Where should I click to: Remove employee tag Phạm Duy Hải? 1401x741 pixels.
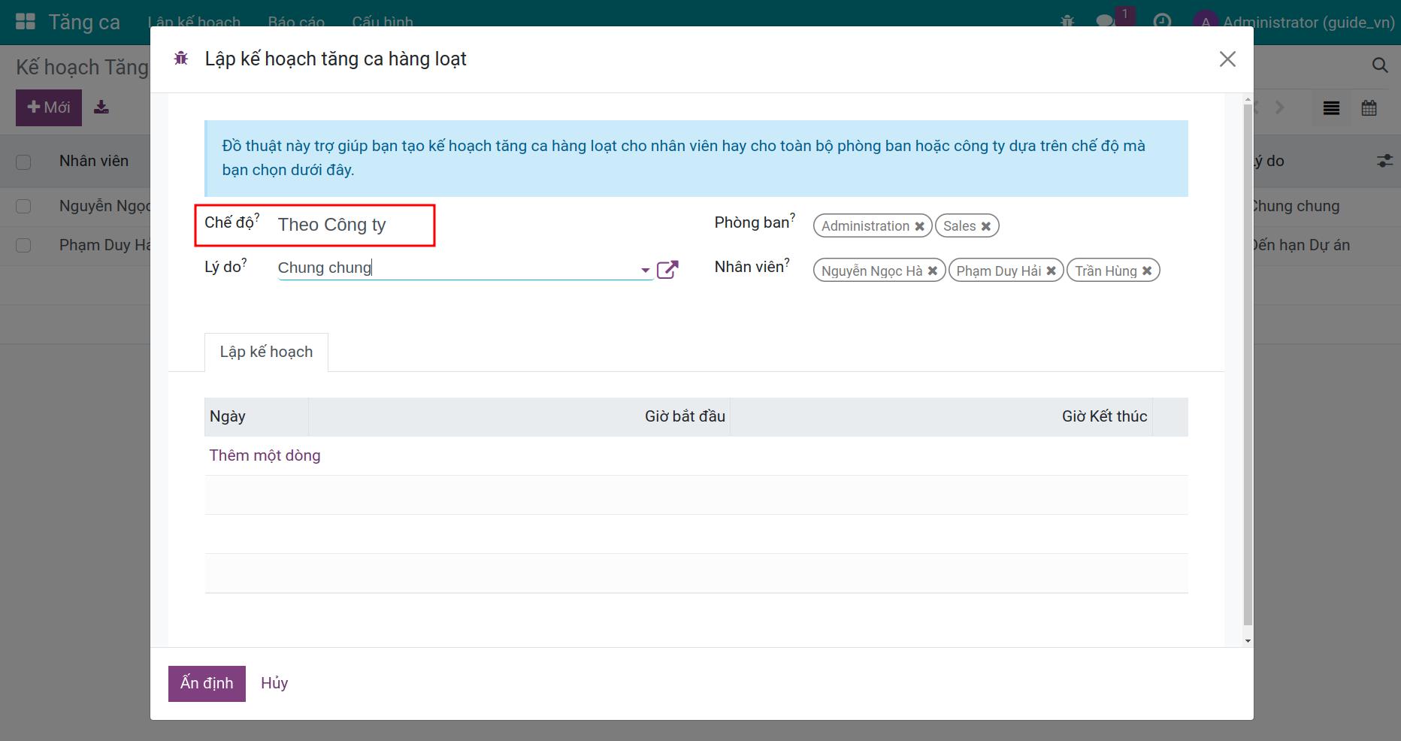coord(1051,271)
